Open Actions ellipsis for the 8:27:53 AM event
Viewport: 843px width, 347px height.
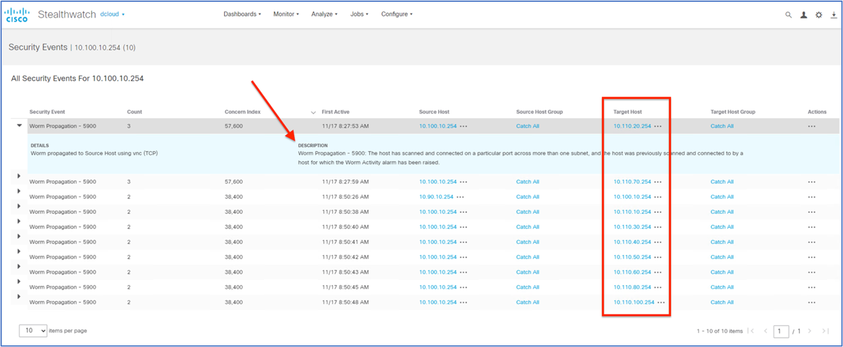(812, 126)
